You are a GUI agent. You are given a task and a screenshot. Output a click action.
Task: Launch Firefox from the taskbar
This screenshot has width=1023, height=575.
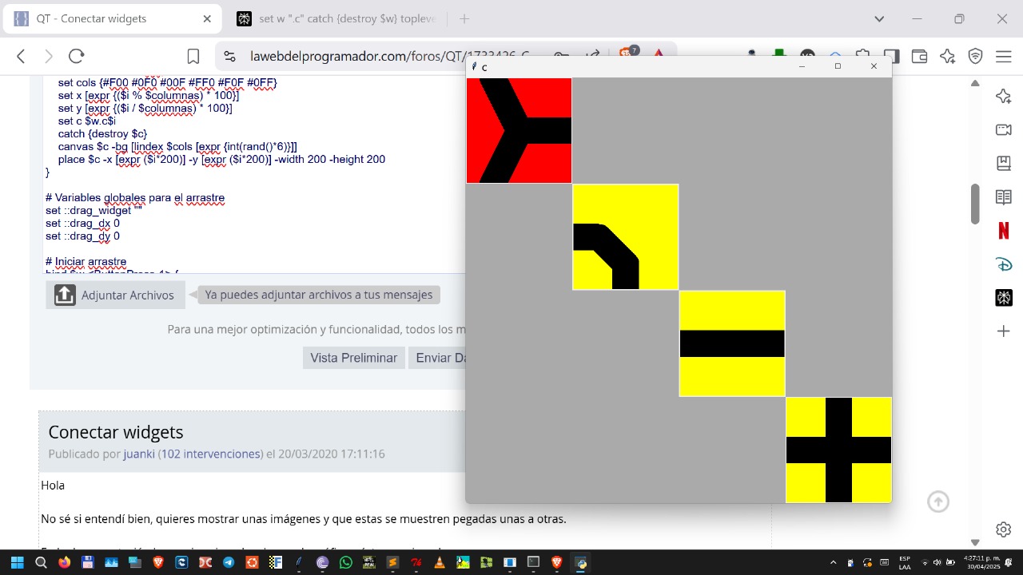click(64, 562)
